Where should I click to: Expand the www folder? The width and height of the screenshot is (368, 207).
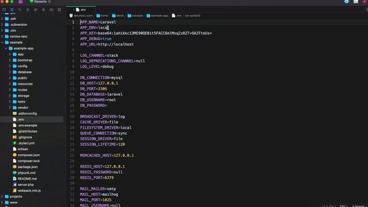click(2, 202)
